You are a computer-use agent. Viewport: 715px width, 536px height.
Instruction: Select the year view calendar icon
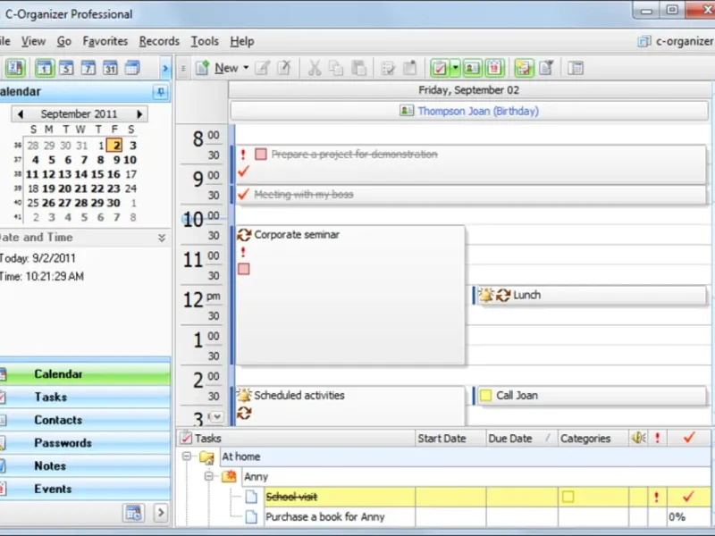(132, 68)
